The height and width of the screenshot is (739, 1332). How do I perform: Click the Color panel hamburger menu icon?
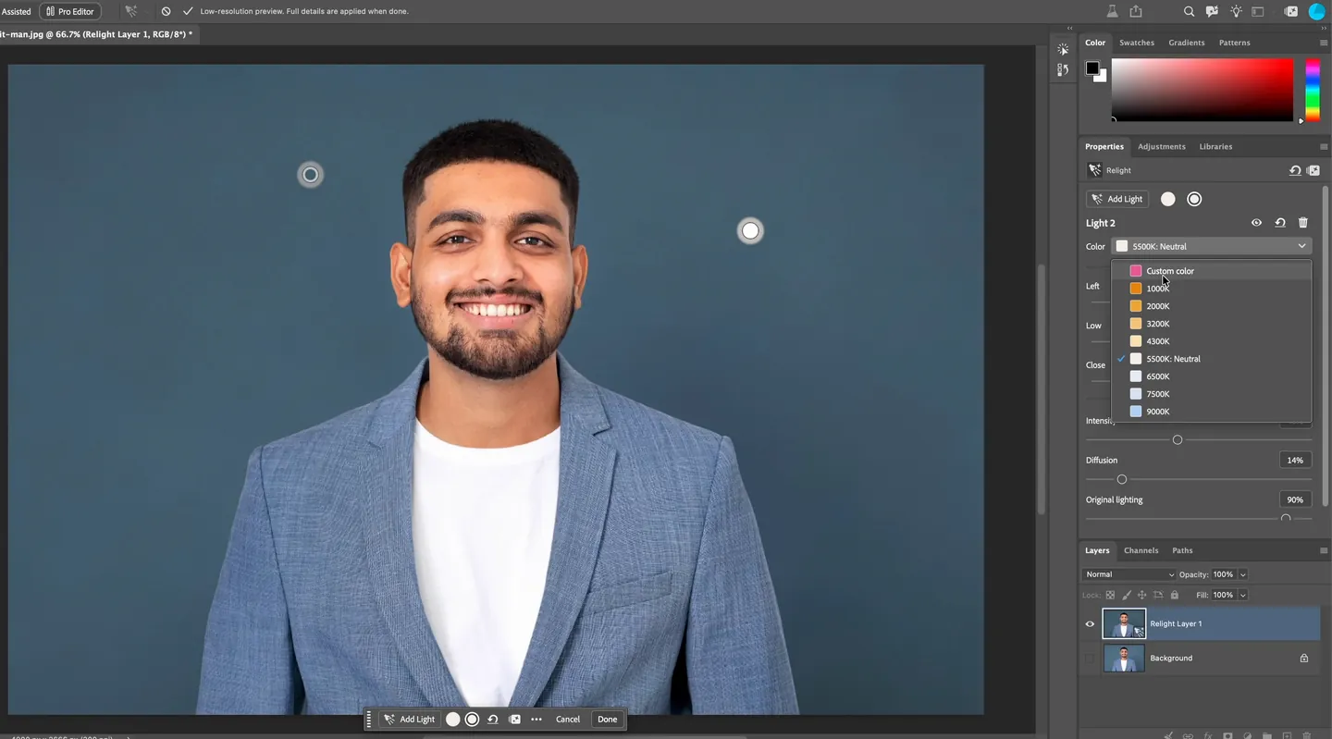click(1324, 43)
